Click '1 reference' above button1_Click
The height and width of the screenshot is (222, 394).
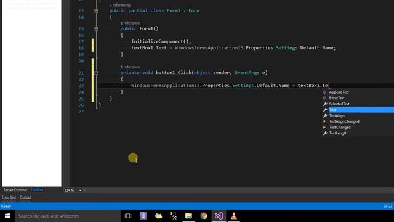click(130, 67)
